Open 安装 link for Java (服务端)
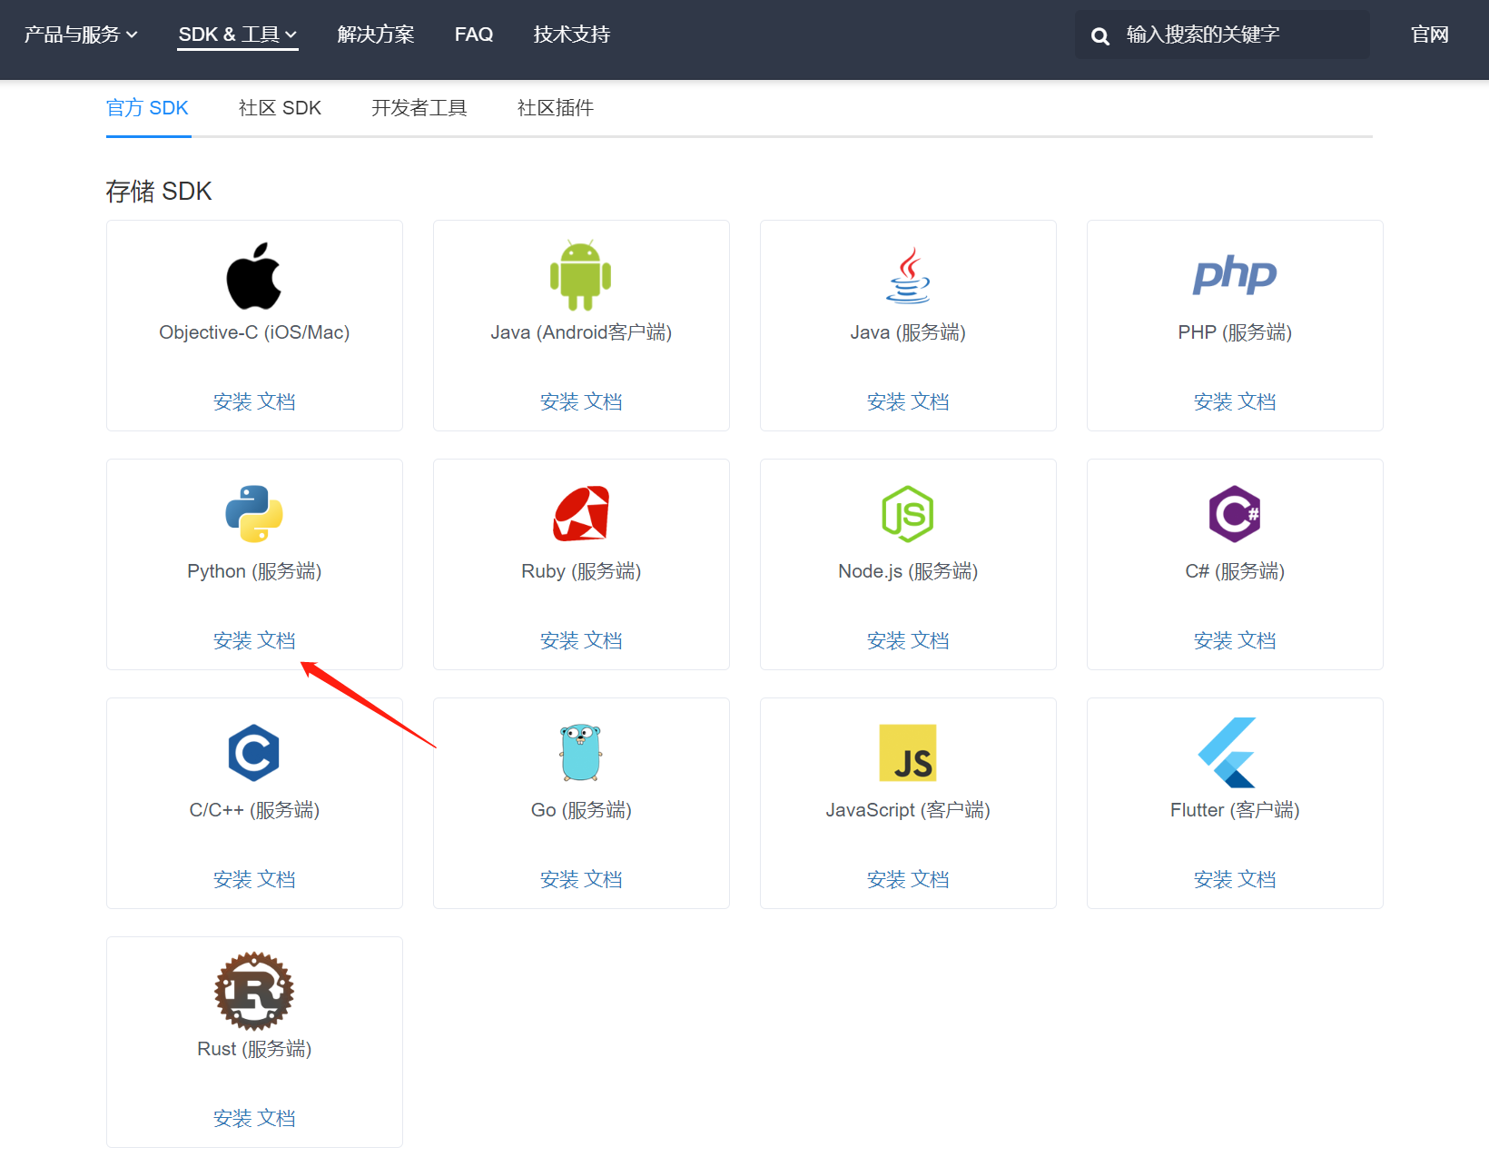Screen dimensions: 1489x1167 point(886,401)
